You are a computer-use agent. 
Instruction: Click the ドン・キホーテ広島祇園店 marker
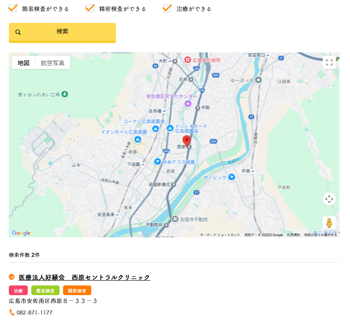click(x=170, y=128)
